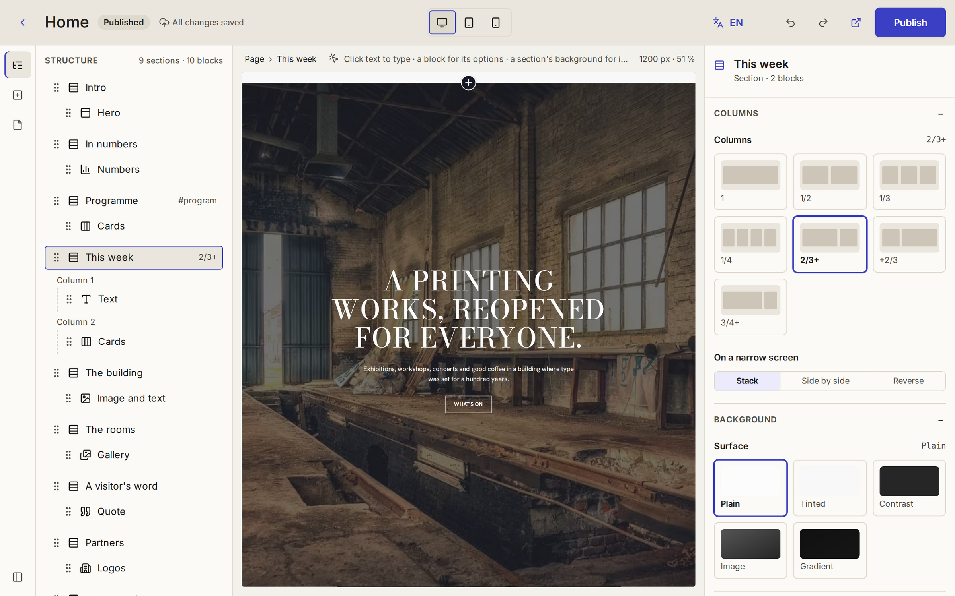This screenshot has width=955, height=596.
Task: Click the Quote block icon
Action: (x=86, y=511)
